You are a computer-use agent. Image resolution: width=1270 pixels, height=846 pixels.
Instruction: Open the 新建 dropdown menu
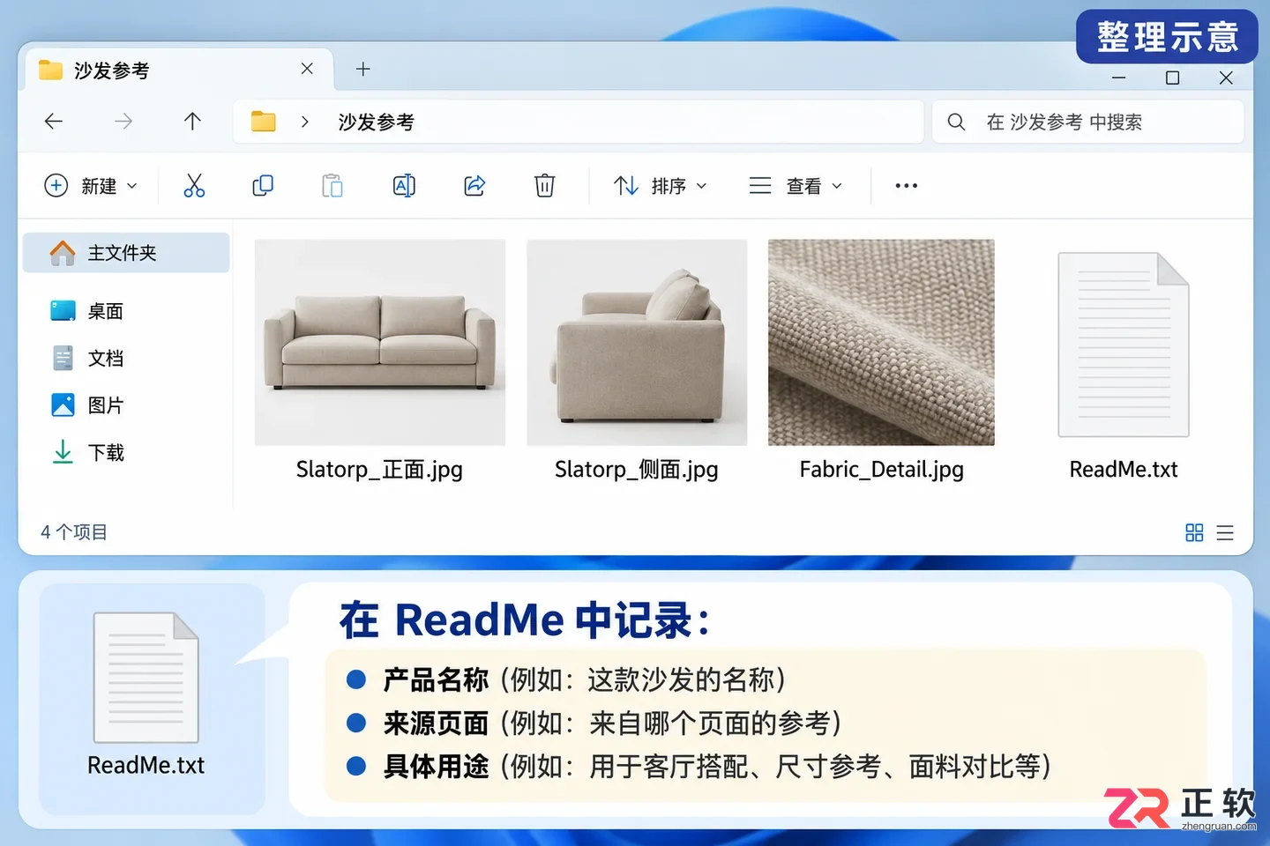pos(91,186)
